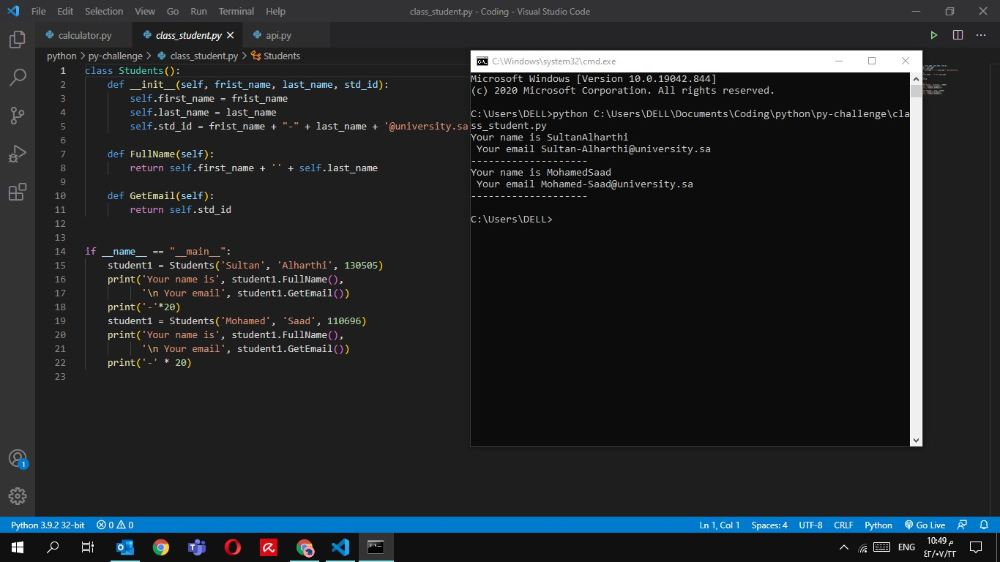
Task: Open the File menu
Action: (x=39, y=12)
